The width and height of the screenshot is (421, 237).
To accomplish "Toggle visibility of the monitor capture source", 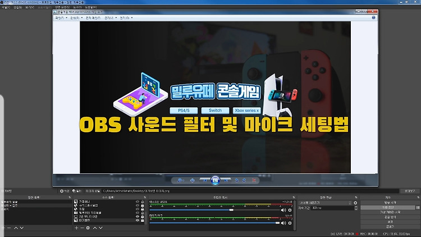I will pyautogui.click(x=138, y=216).
